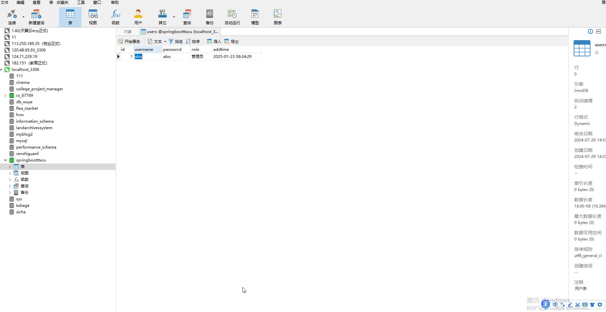Select the xicha database
This screenshot has width=606, height=312.
(x=21, y=212)
